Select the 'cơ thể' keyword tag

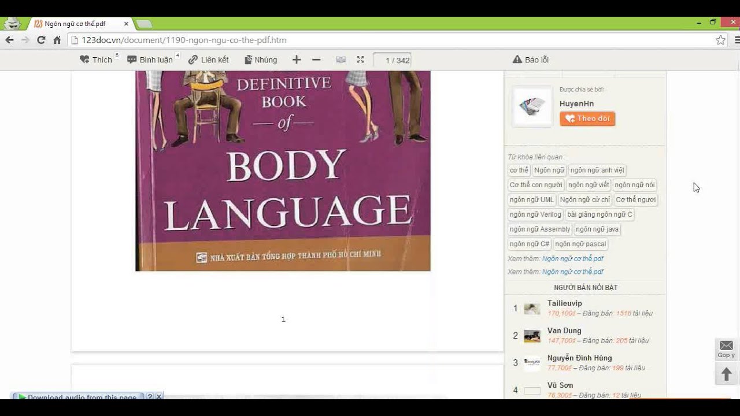[x=519, y=170]
